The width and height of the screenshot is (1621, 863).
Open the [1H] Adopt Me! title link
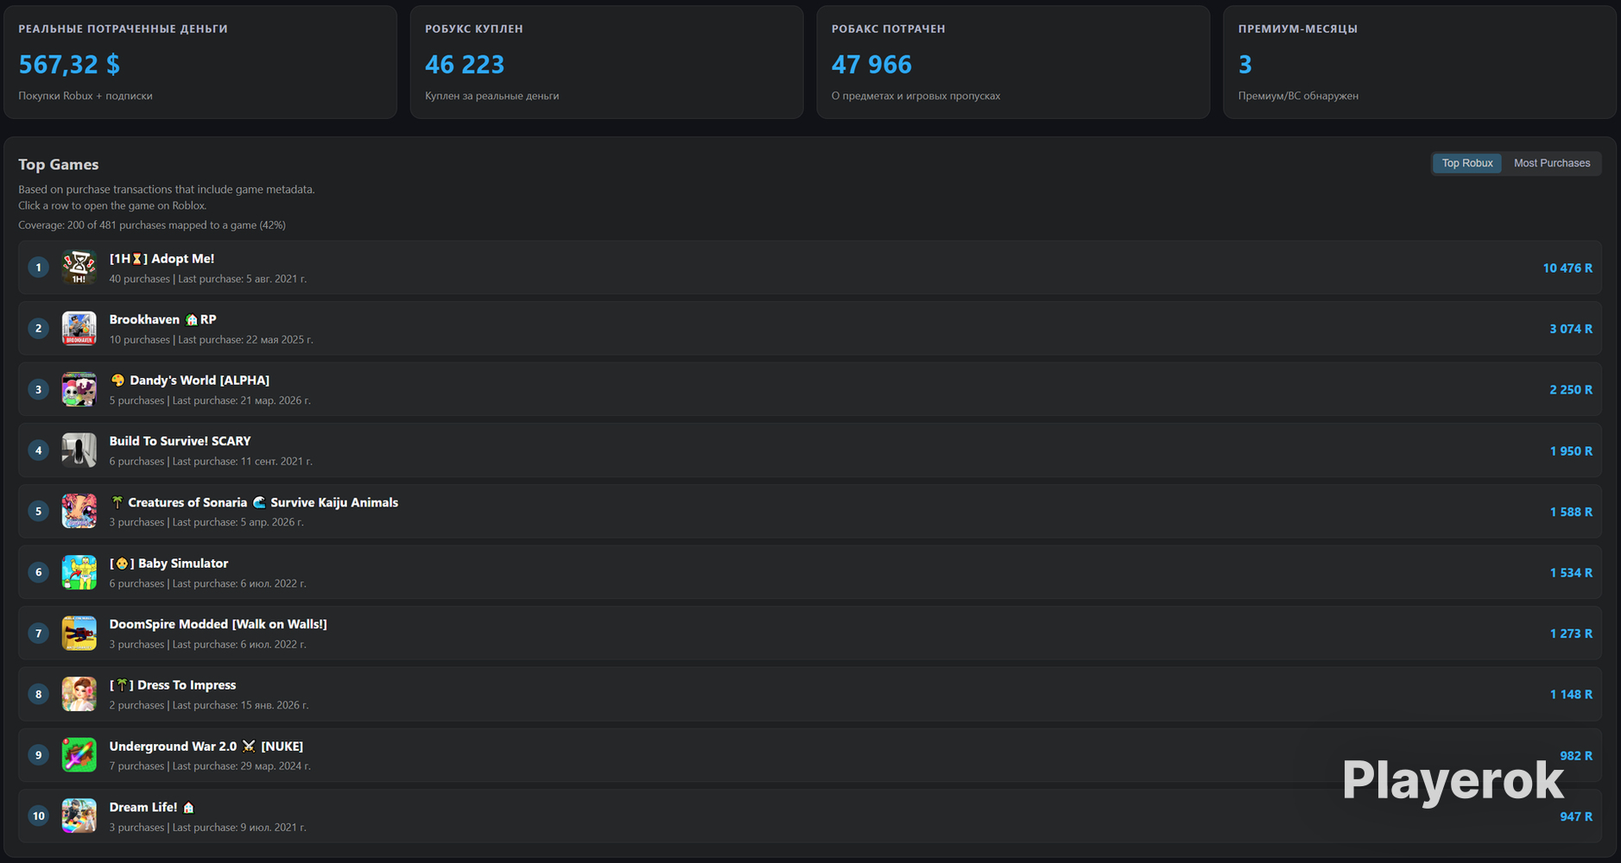click(x=161, y=259)
